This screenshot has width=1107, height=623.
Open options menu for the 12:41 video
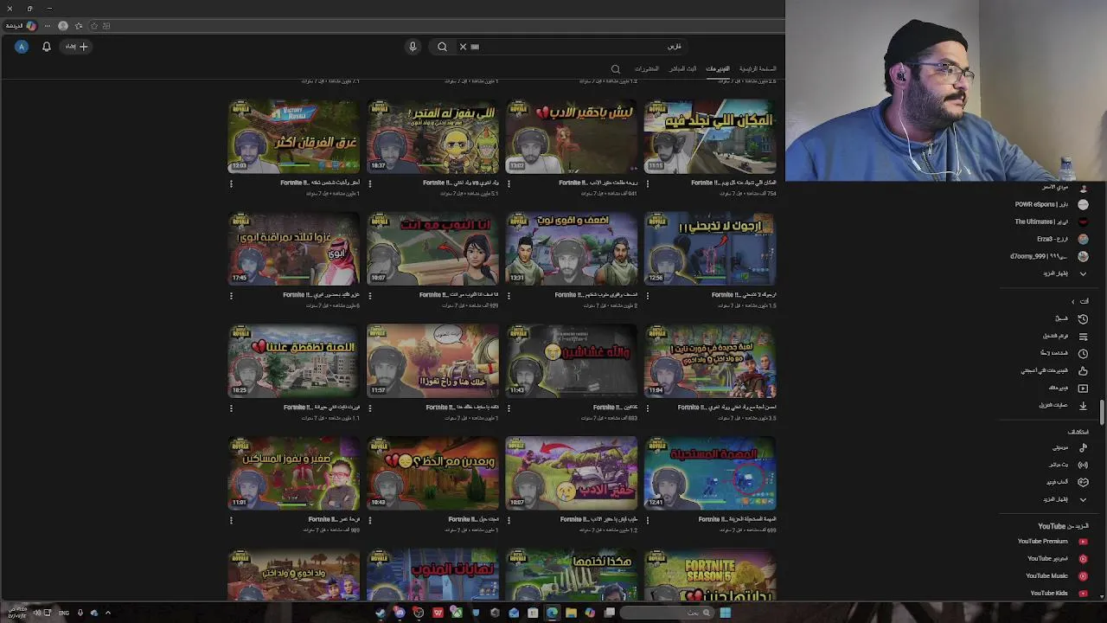647,520
